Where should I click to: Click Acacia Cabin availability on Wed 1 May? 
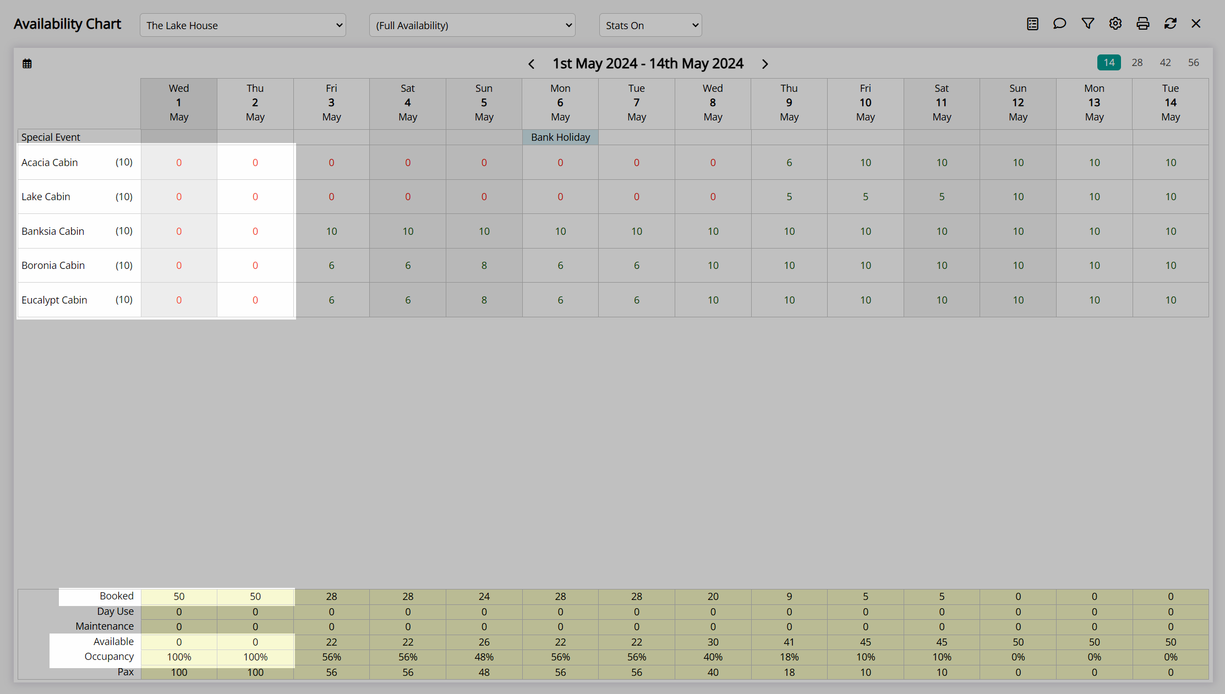tap(179, 162)
